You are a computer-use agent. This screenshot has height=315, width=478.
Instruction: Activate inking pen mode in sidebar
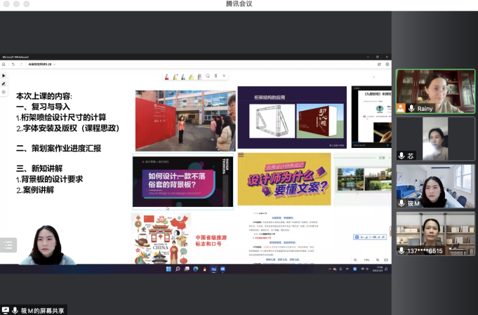tap(4, 83)
